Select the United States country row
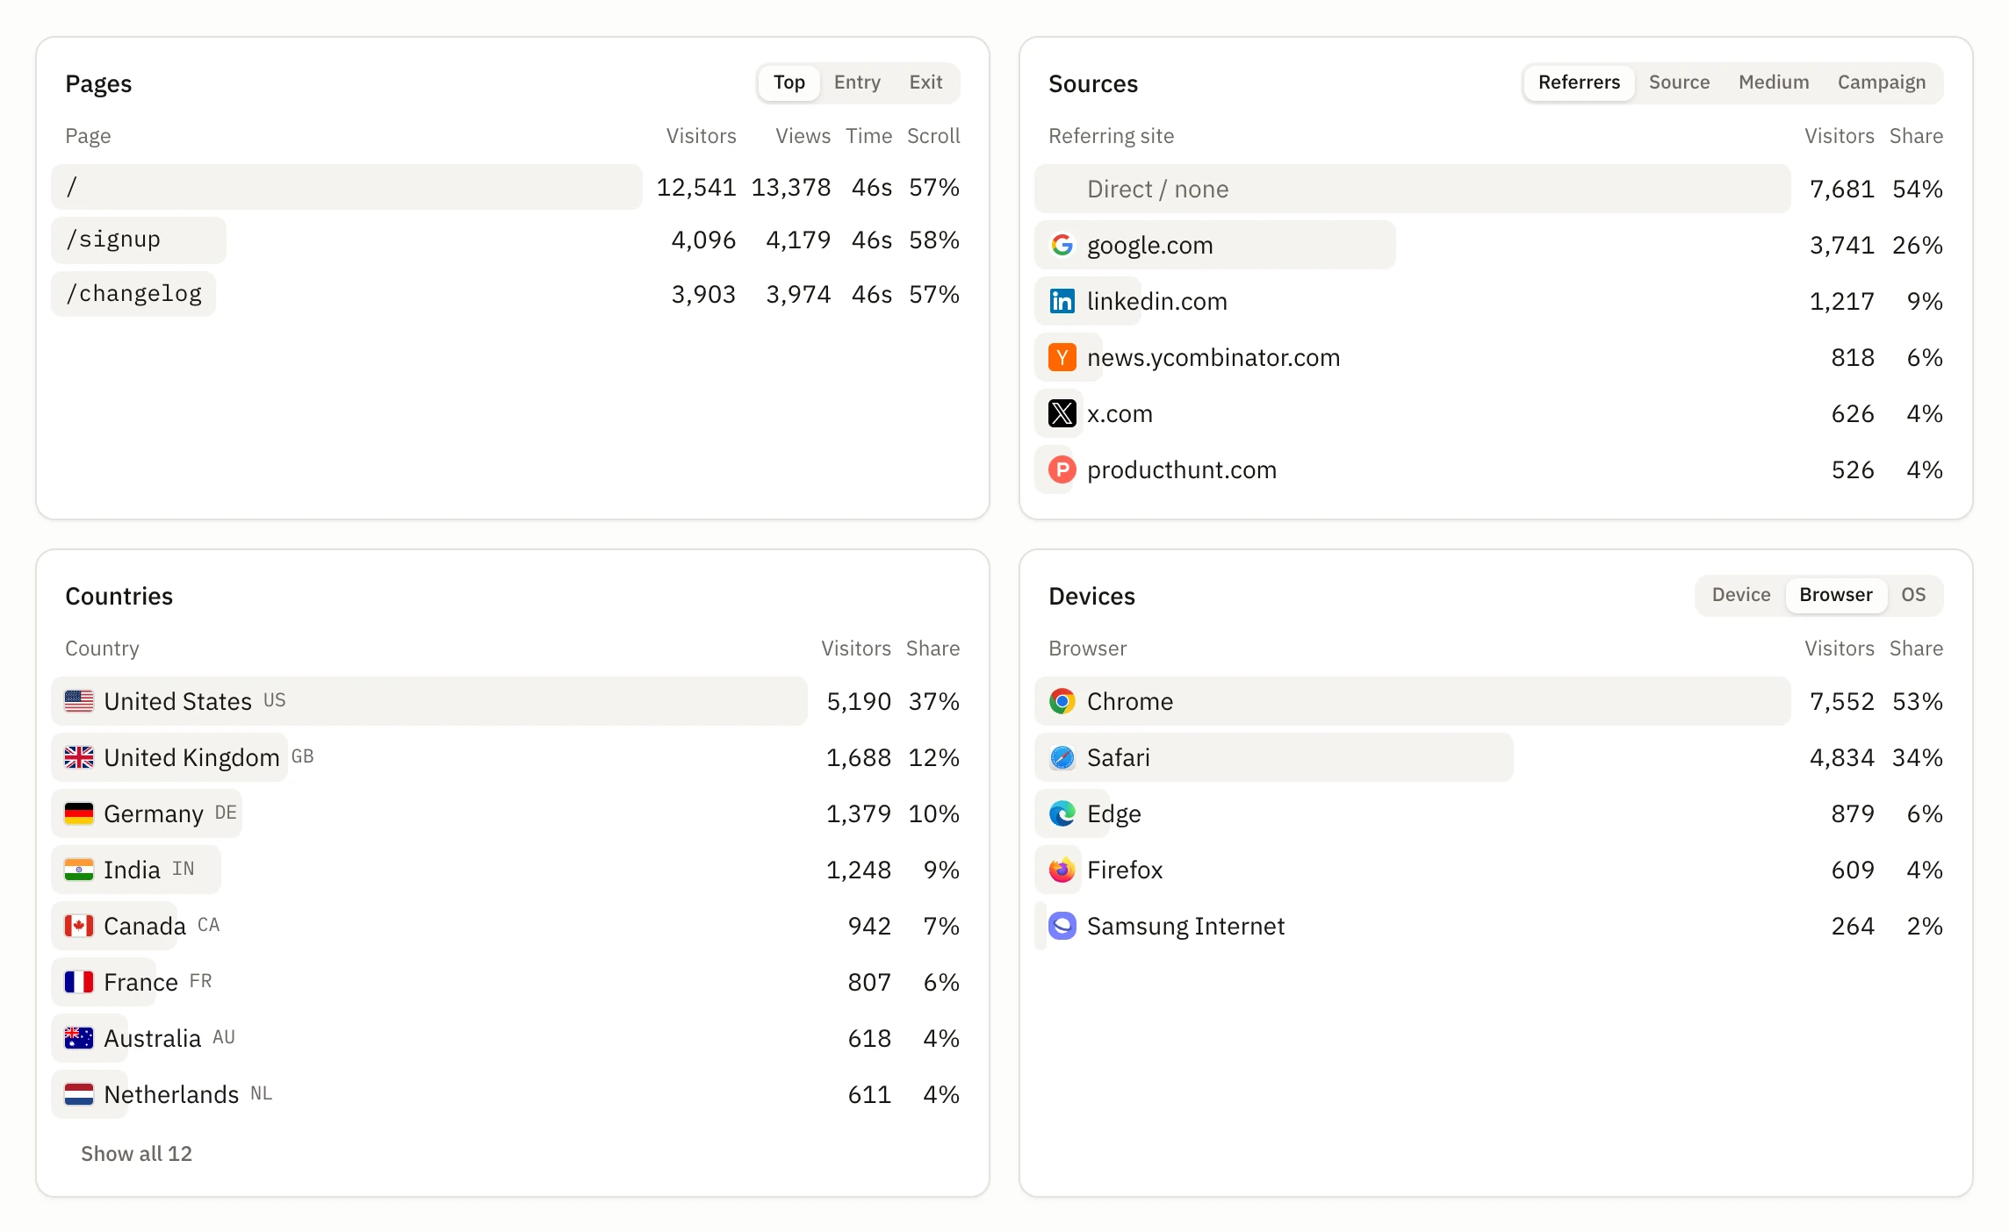2009x1232 pixels. point(513,701)
